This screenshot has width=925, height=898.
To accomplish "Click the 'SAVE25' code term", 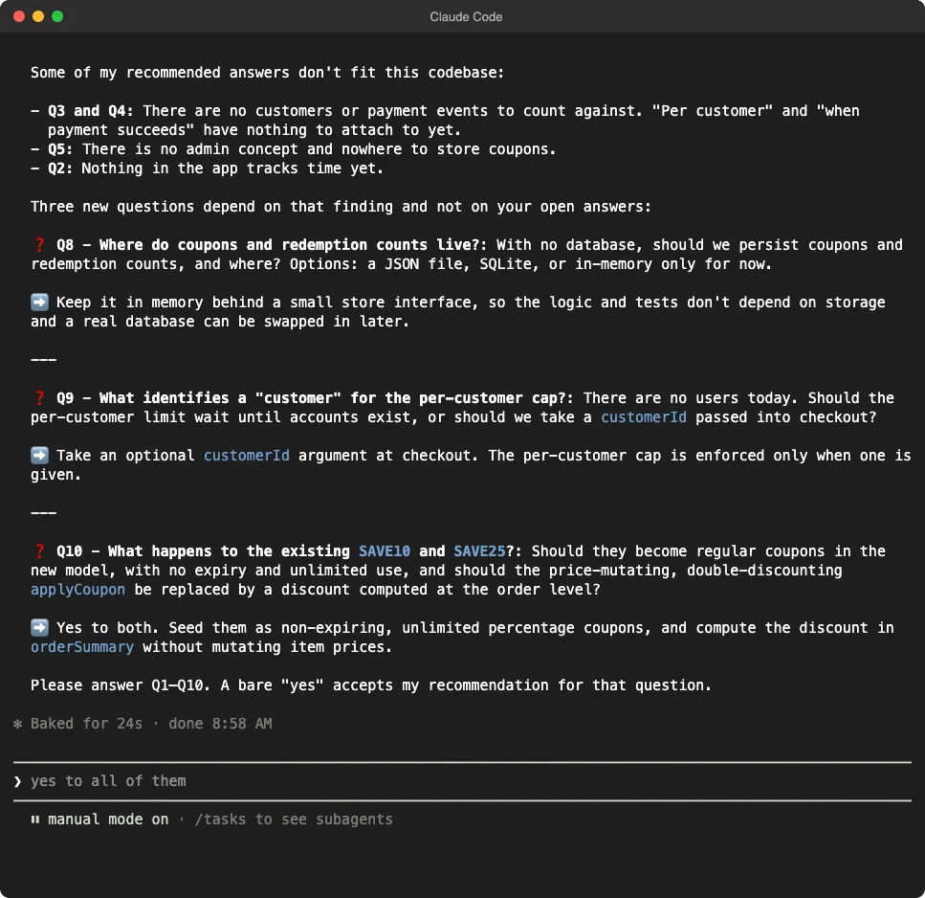I will (x=479, y=551).
